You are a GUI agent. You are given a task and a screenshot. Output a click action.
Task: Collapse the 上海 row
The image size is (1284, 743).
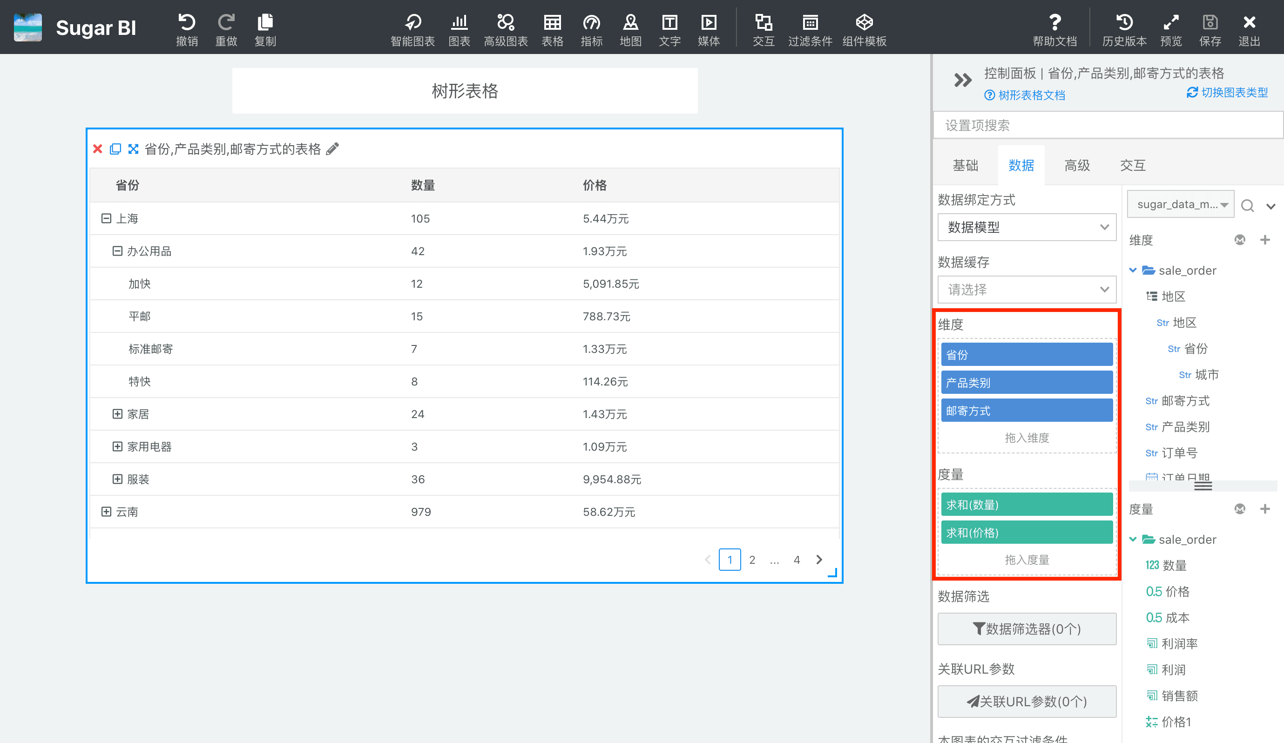[106, 218]
